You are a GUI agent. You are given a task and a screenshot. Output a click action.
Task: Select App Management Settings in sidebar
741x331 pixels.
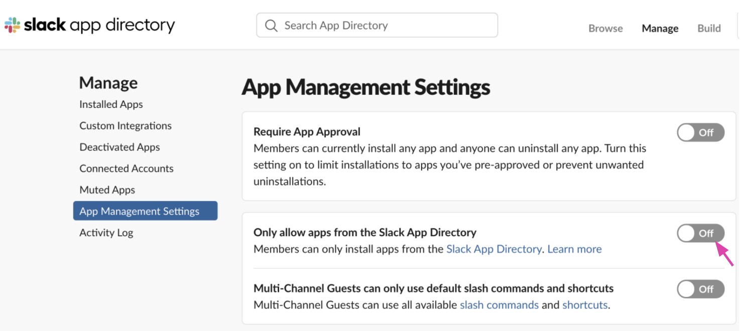click(x=145, y=211)
